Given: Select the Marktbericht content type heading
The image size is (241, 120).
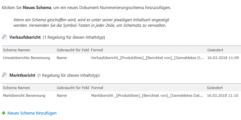Looking at the screenshot, I should click(22, 75).
